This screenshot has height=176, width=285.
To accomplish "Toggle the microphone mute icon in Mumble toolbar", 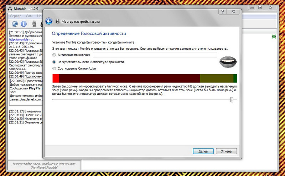I will (34, 24).
